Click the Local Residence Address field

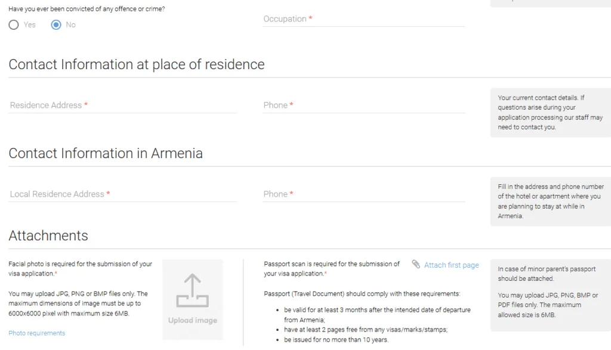click(x=123, y=194)
